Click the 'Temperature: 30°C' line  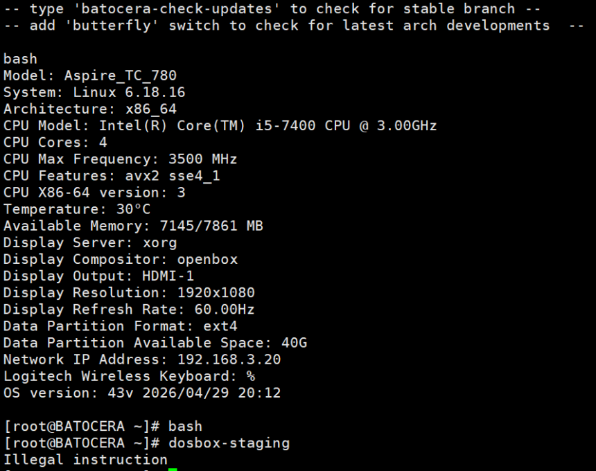[x=77, y=209]
